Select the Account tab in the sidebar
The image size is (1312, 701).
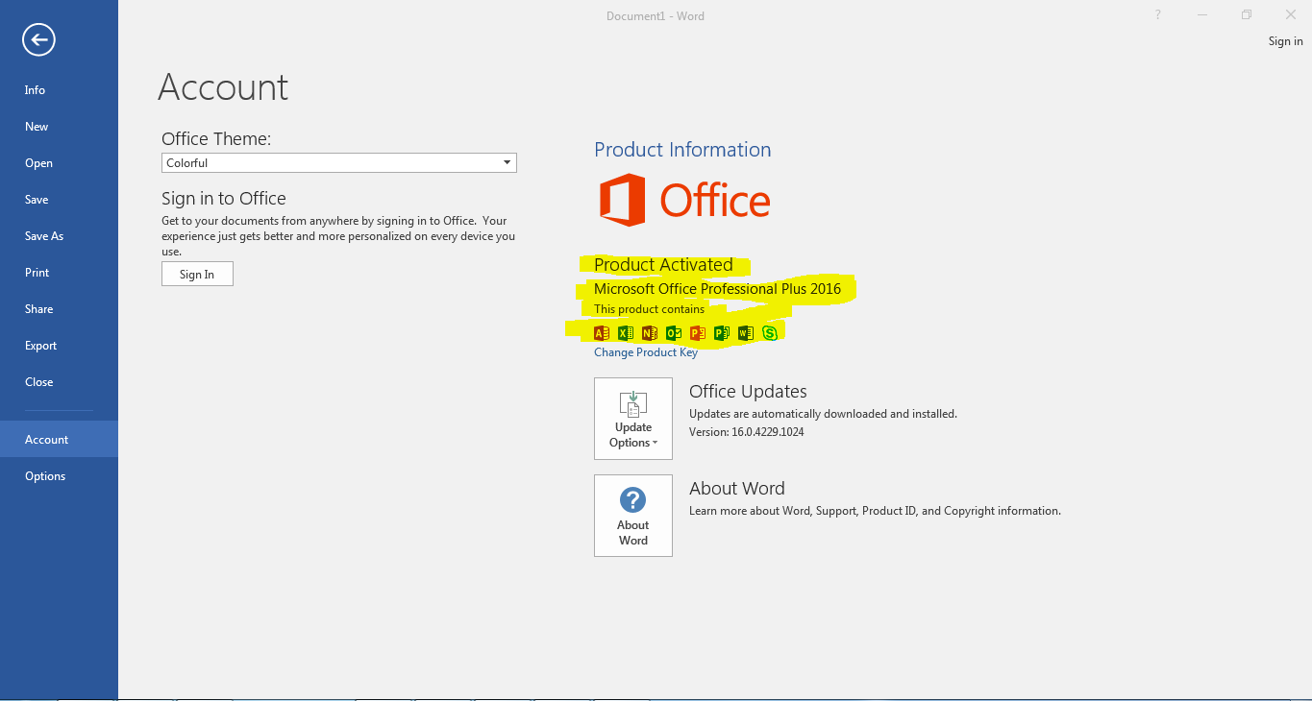point(59,439)
